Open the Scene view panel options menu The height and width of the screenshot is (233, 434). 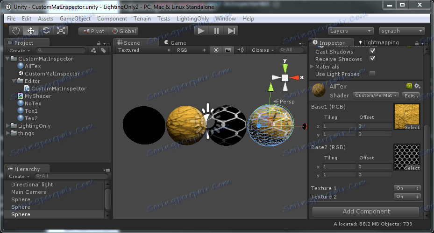302,44
